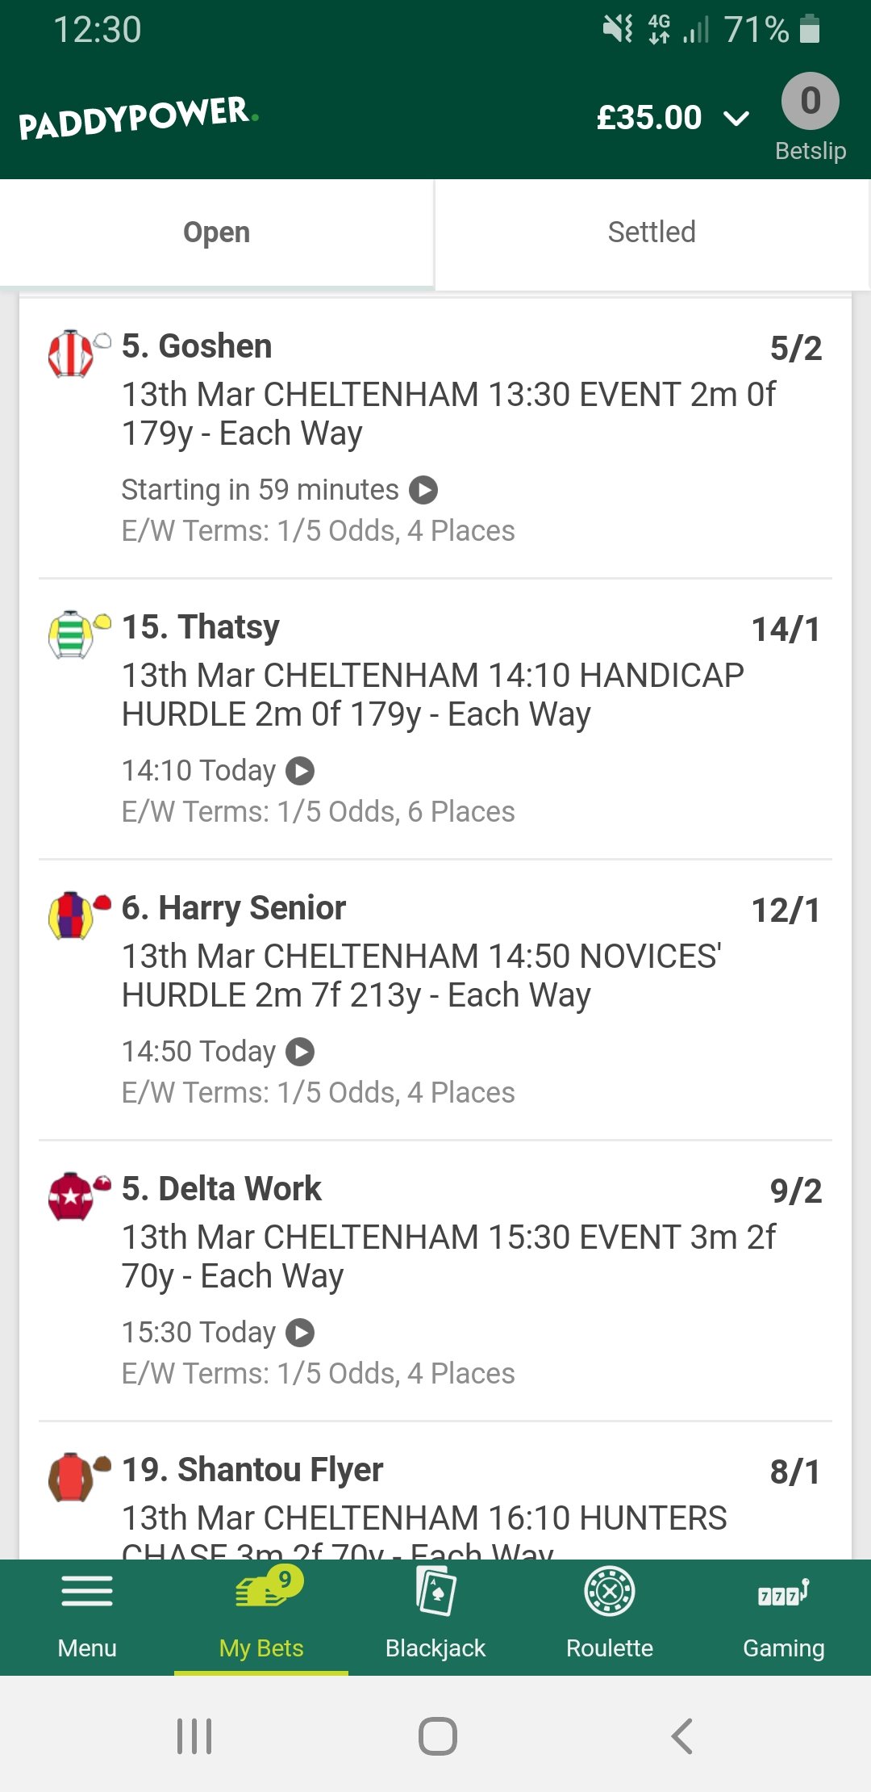Open the Delta Work bet entry
This screenshot has width=871, height=1792.
[435, 1280]
